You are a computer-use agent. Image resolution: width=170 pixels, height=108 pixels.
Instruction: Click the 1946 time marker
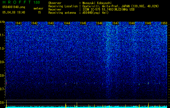tap(99, 23)
